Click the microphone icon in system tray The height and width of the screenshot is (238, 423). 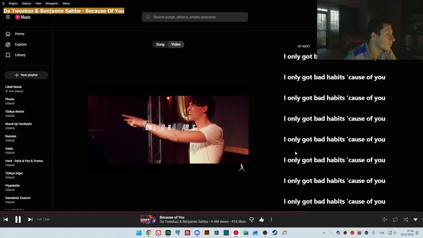(373, 233)
